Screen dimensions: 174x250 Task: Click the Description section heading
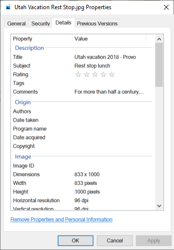[29, 48]
